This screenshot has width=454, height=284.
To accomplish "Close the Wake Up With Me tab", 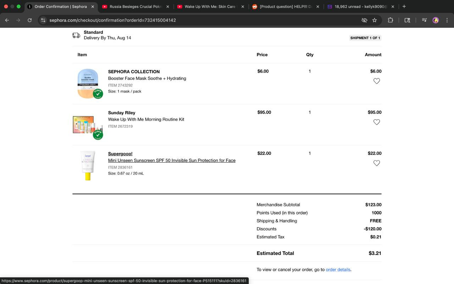I will [x=243, y=6].
